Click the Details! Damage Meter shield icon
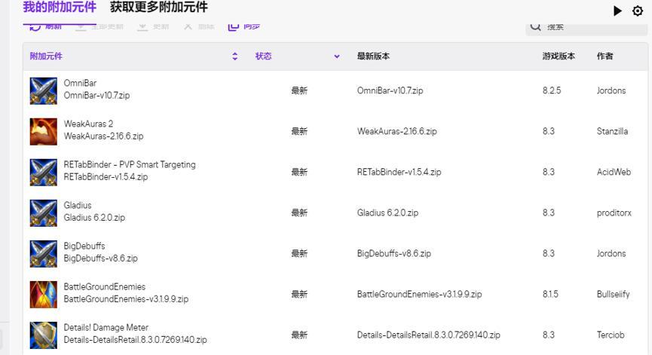Screen dimensions: 652x355 tap(43, 335)
